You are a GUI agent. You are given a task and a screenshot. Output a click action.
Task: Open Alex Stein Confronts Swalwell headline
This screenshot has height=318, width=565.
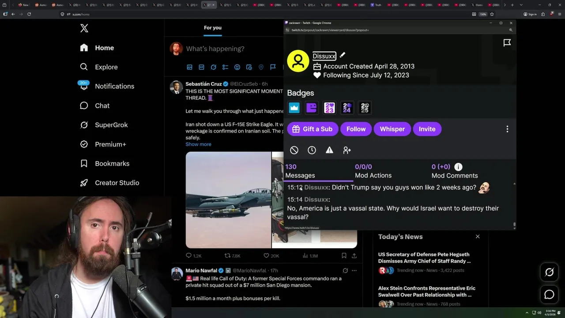click(427, 291)
